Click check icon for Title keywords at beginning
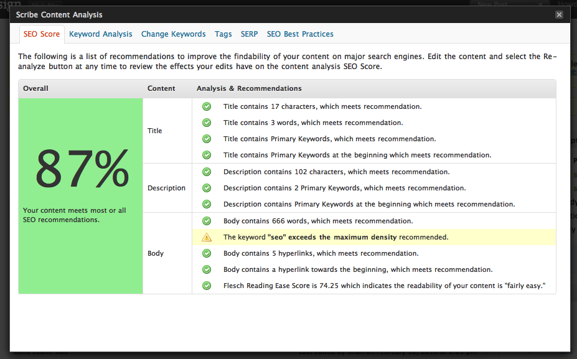 [207, 155]
